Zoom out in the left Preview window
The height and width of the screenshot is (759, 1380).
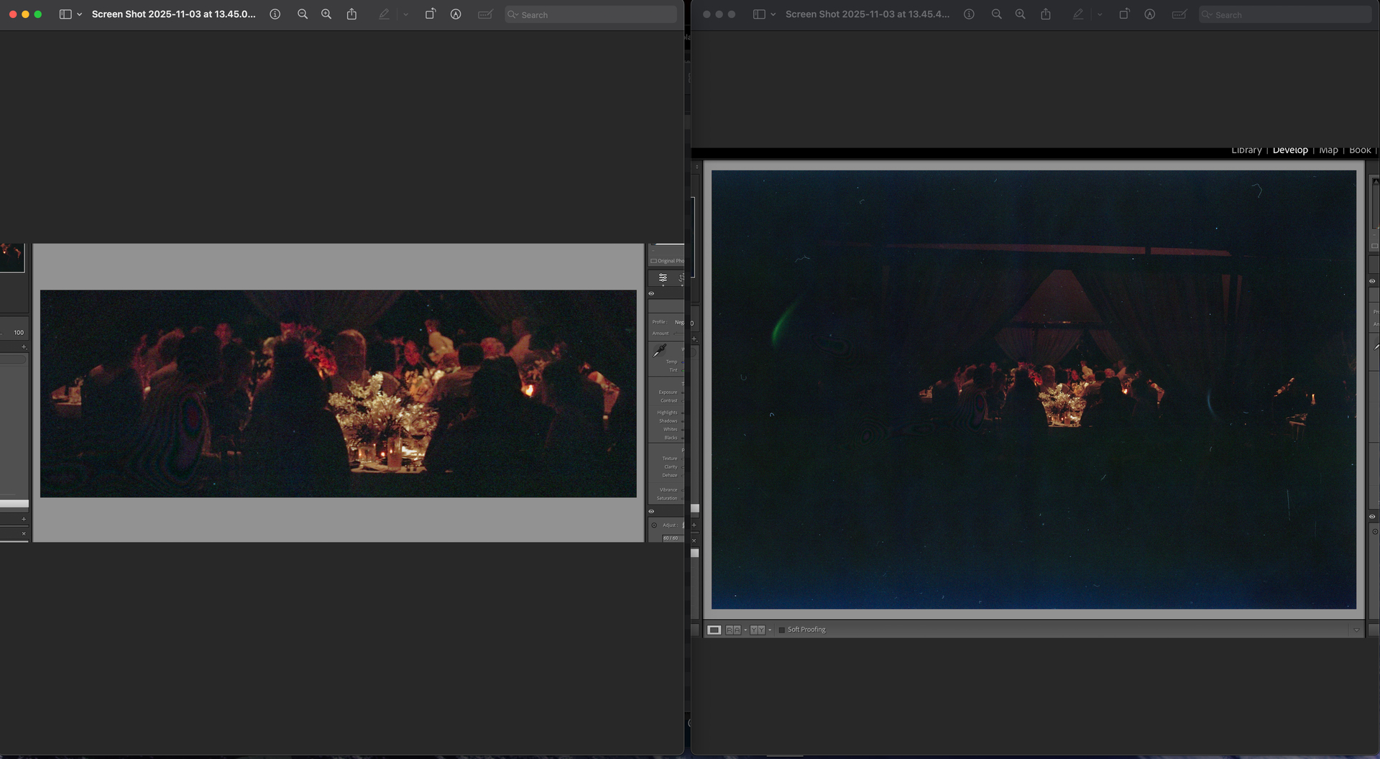click(303, 14)
